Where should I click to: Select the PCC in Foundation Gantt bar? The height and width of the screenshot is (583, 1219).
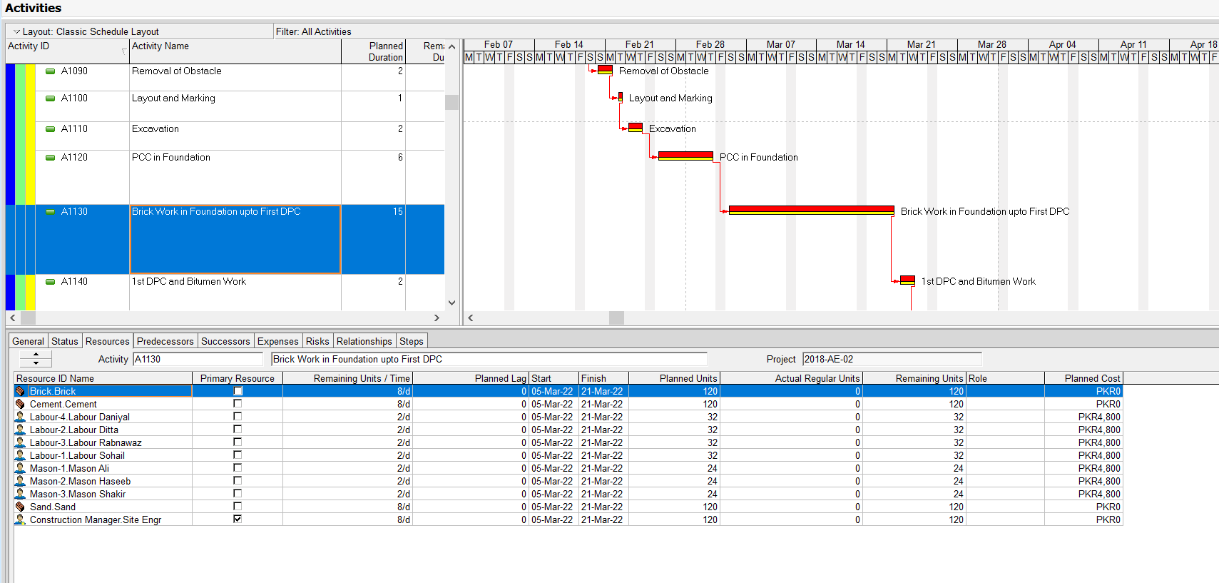click(x=685, y=156)
